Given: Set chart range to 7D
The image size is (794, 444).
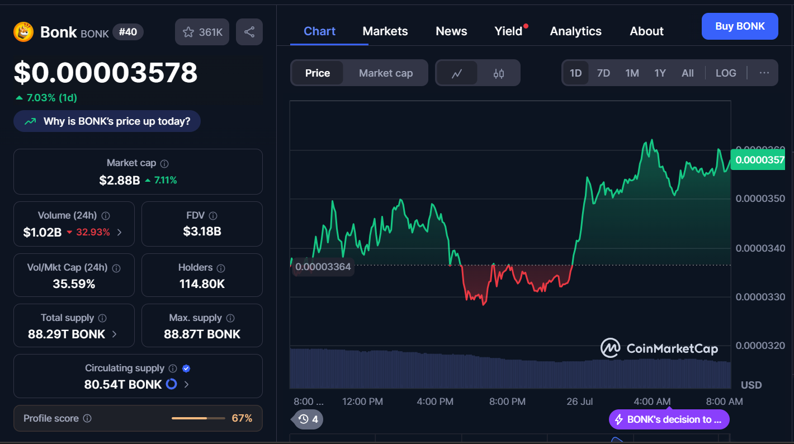Looking at the screenshot, I should (603, 73).
